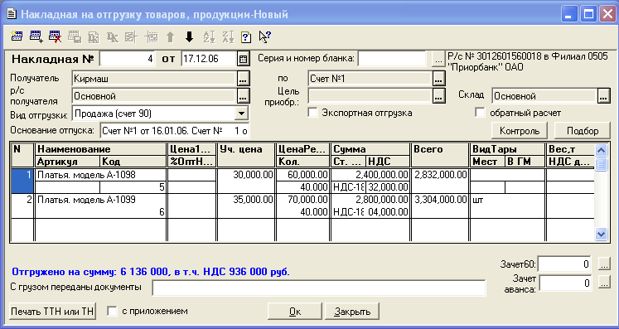Click the Код cell 6
This screenshot has height=329, width=619.
133,211
